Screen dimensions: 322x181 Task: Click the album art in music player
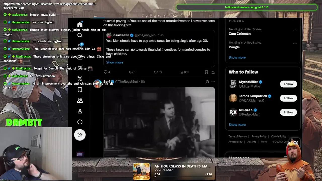[x=141, y=171]
